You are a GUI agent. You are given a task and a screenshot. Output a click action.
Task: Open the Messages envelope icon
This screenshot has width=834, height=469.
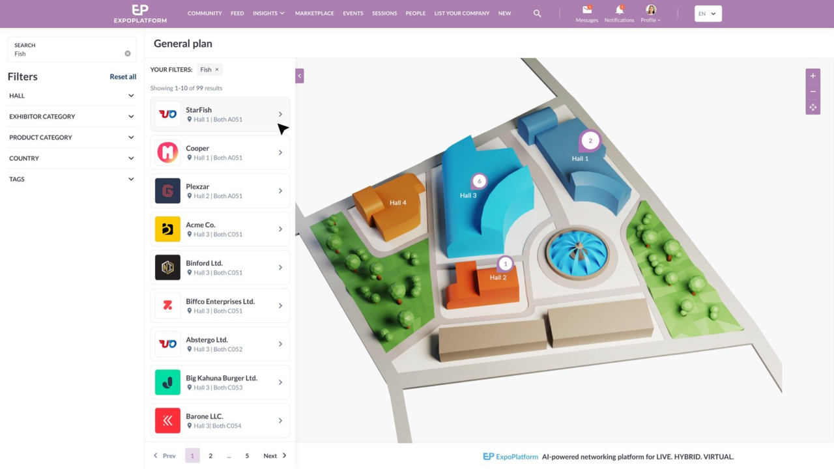click(x=586, y=10)
